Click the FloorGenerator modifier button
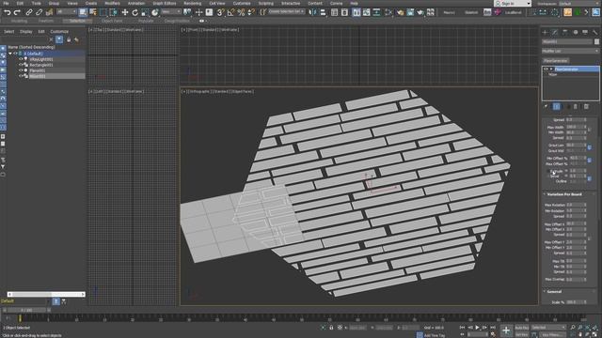This screenshot has width=602, height=338. [556, 60]
